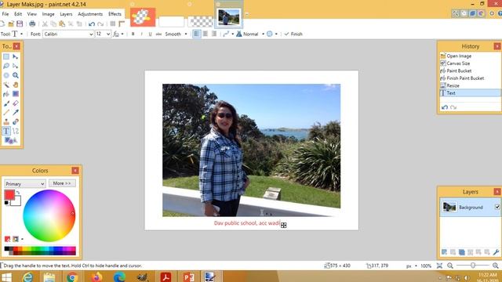
Task: Toggle Underline text formatting
Action: tap(150, 34)
